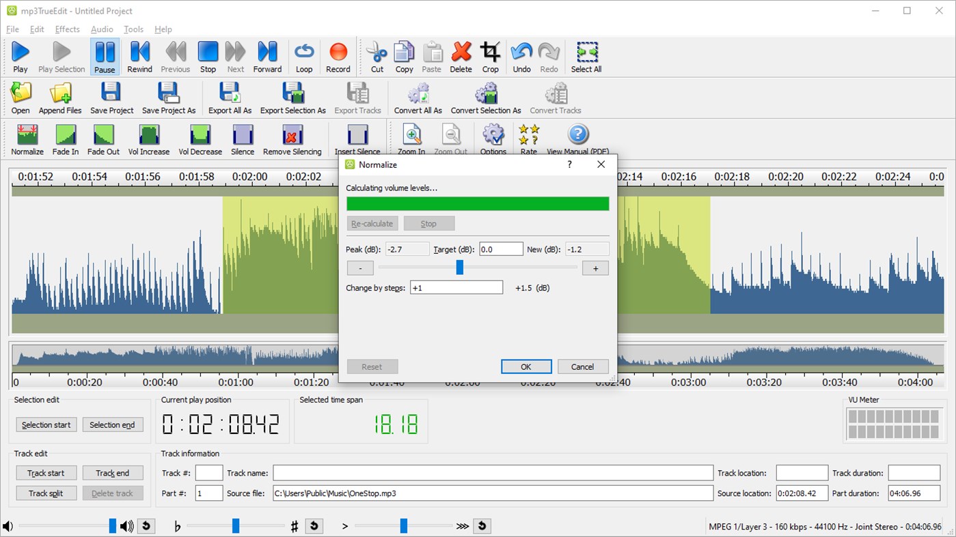Screen dimensions: 956x537
Task: Click Re-calculate in the Normalize dialog
Action: (372, 223)
